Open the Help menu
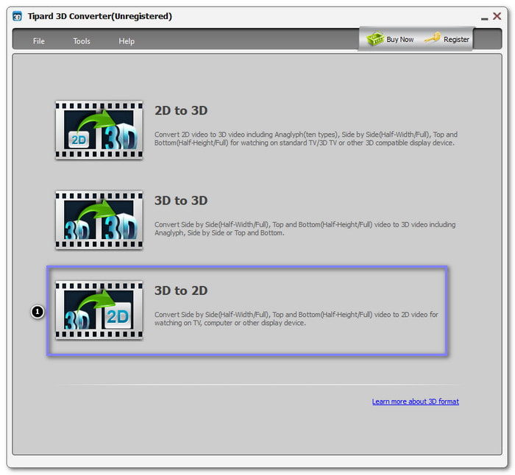 point(127,41)
